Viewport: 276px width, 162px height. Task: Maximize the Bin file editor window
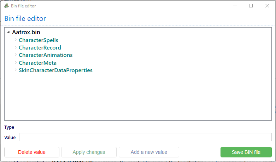tap(251, 6)
